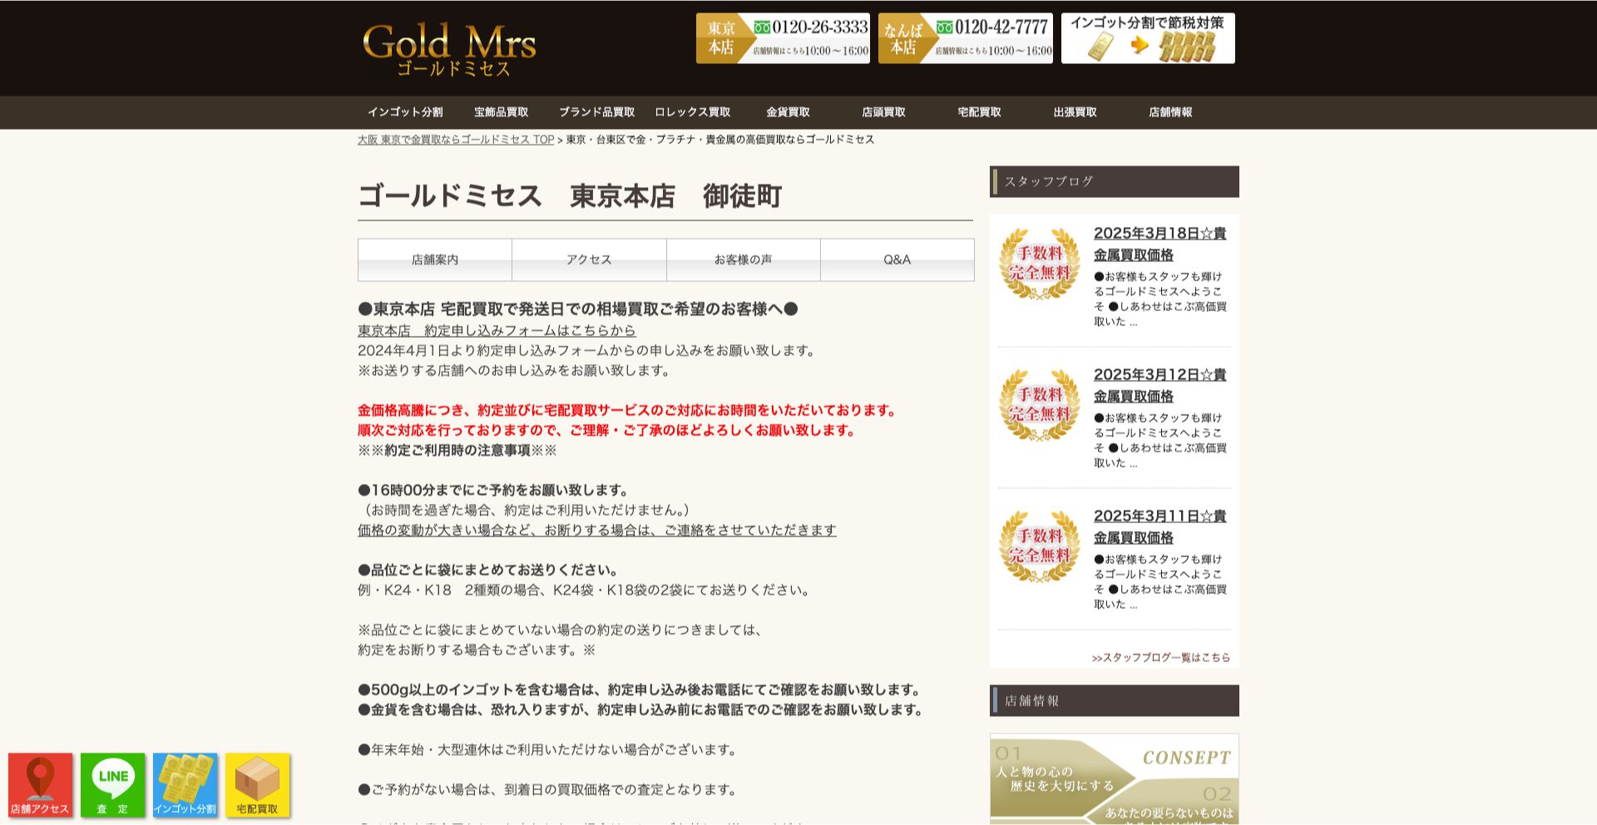Image resolution: width=1597 pixels, height=825 pixels.
Task: Click the スタッフブログ sidebar header
Action: 1115,181
